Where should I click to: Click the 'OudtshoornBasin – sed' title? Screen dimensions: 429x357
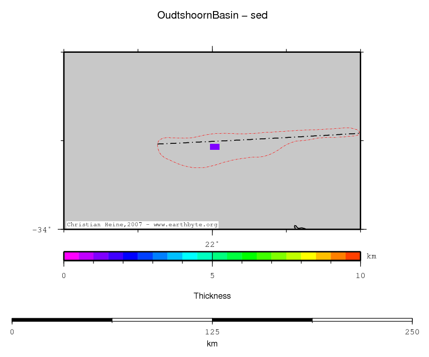(x=212, y=16)
